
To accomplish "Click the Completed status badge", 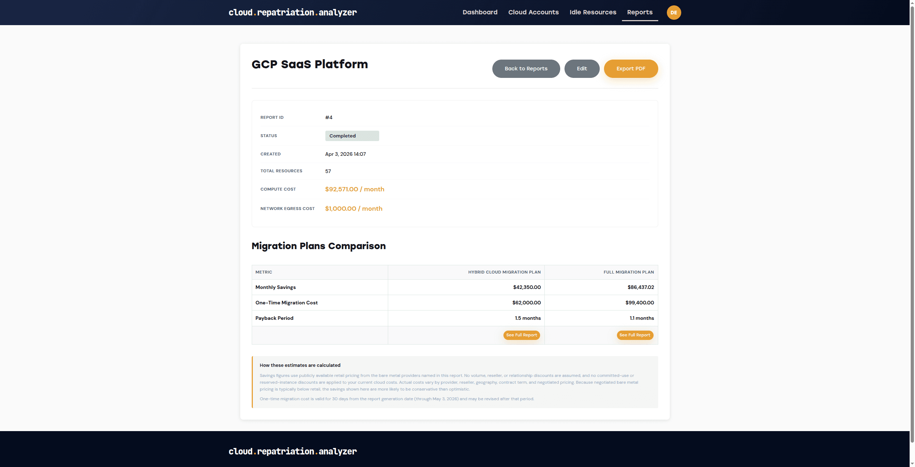I will point(352,136).
